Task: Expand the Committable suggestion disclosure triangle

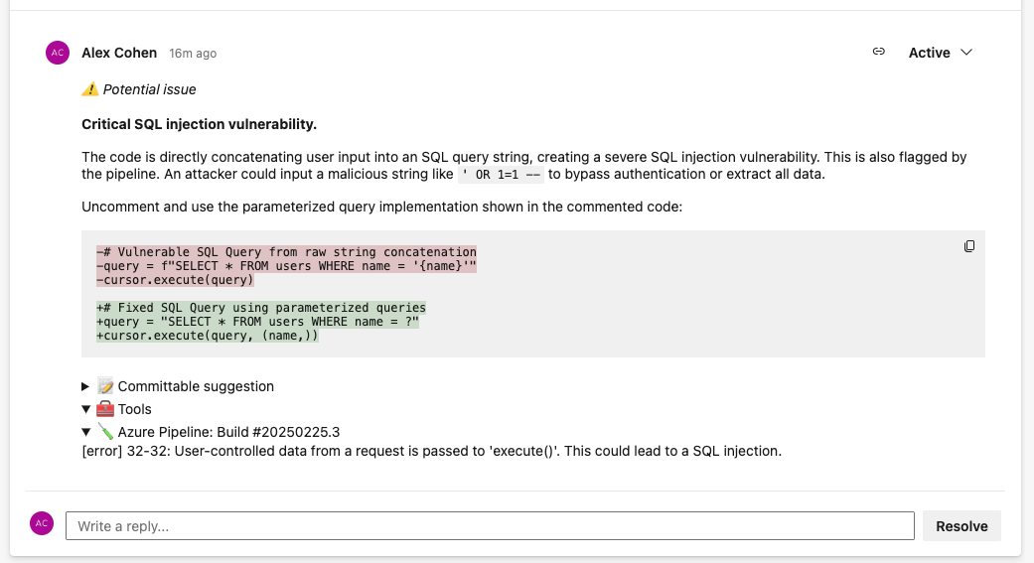Action: [x=86, y=386]
